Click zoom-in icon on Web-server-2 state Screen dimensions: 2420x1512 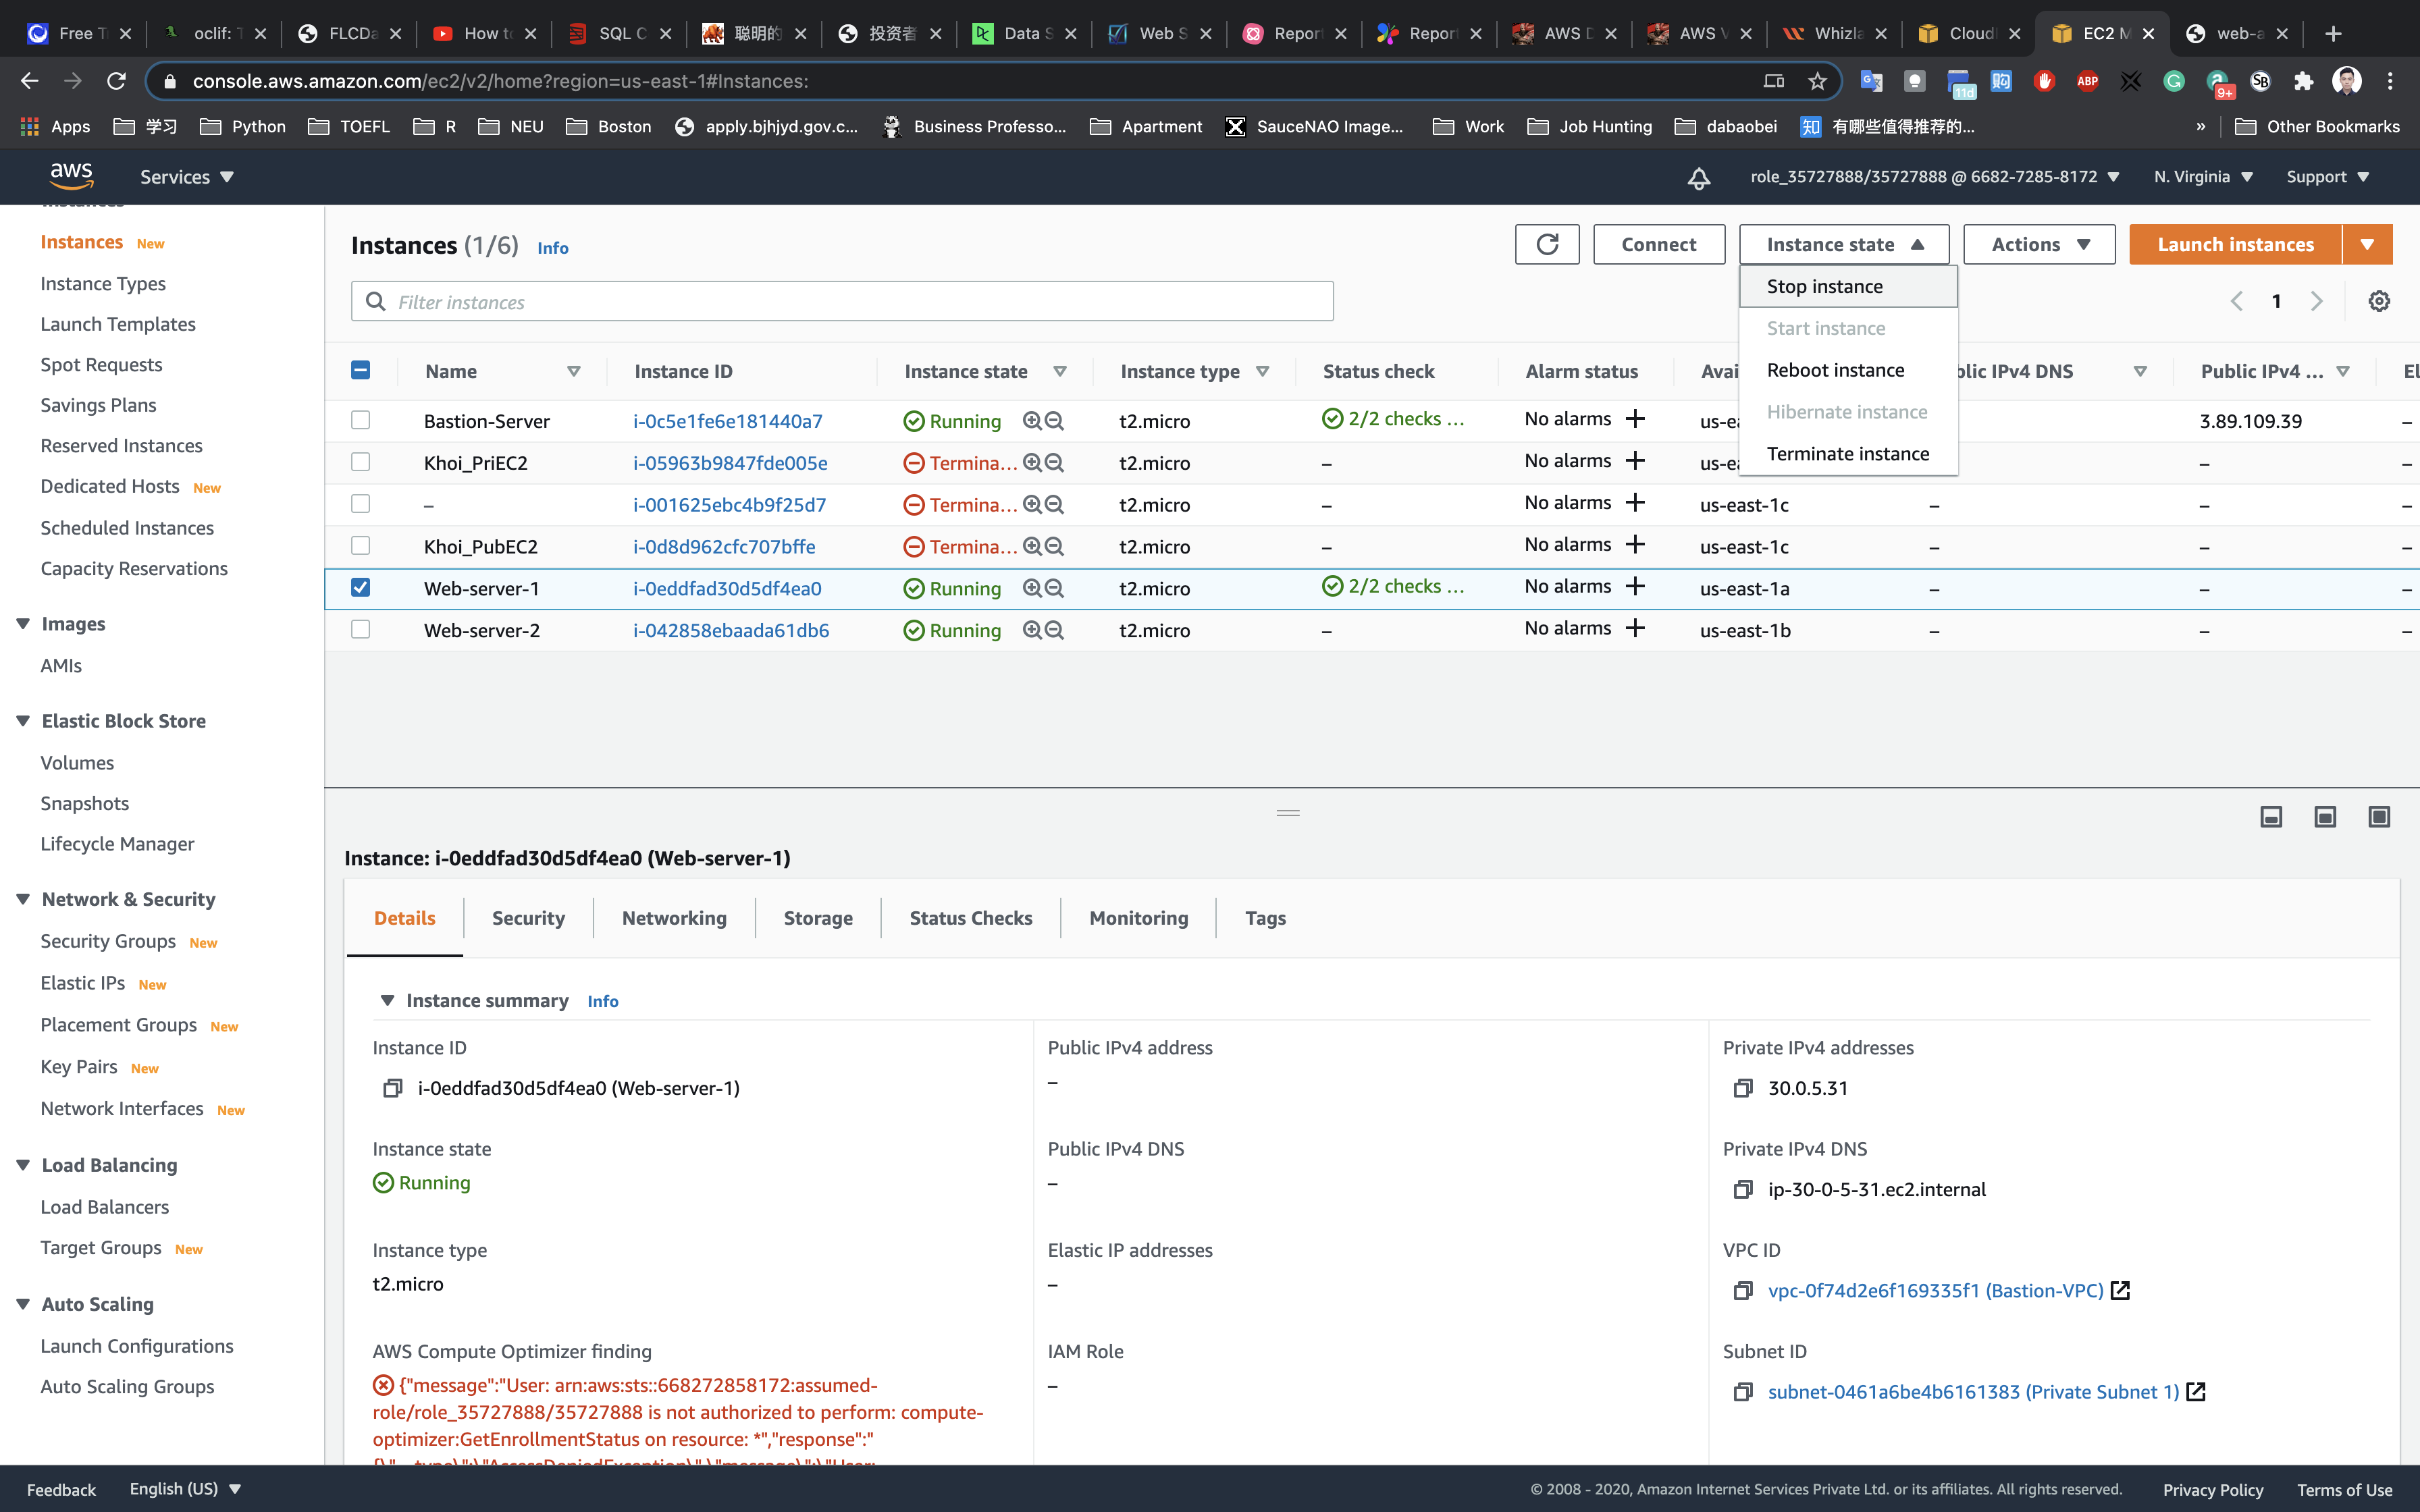tap(1032, 630)
